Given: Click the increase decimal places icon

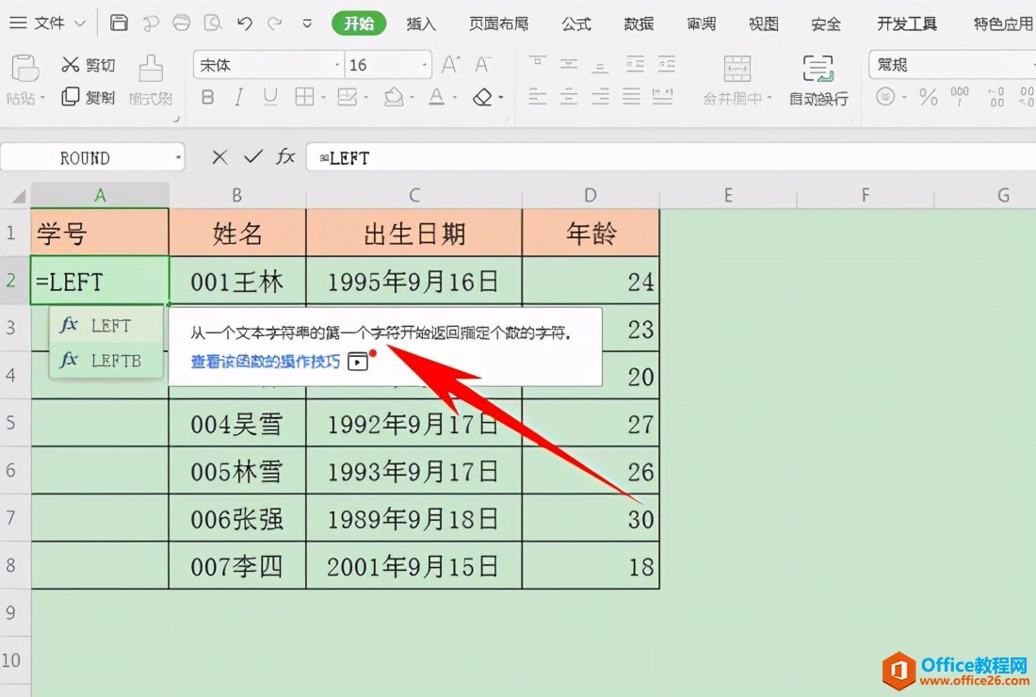Looking at the screenshot, I should point(996,97).
